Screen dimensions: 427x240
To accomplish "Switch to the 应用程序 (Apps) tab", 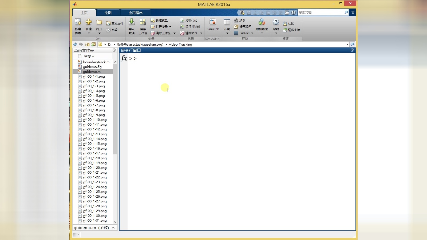I will pos(136,13).
